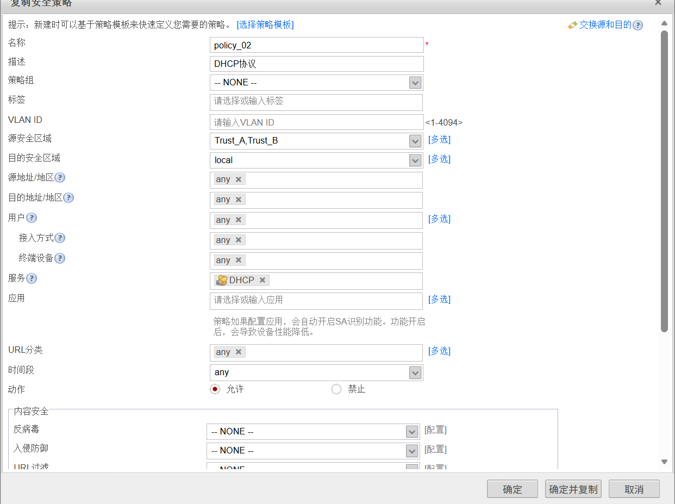Click the 确定并复制 button
This screenshot has height=504, width=675.
click(573, 489)
